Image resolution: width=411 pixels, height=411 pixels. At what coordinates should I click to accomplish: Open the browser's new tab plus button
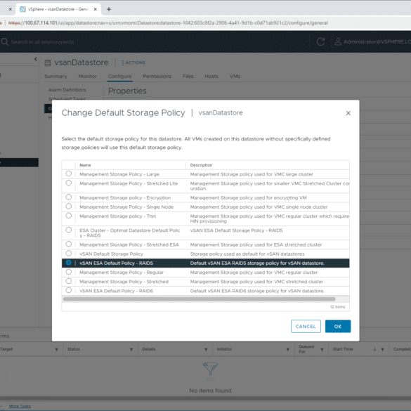point(109,9)
